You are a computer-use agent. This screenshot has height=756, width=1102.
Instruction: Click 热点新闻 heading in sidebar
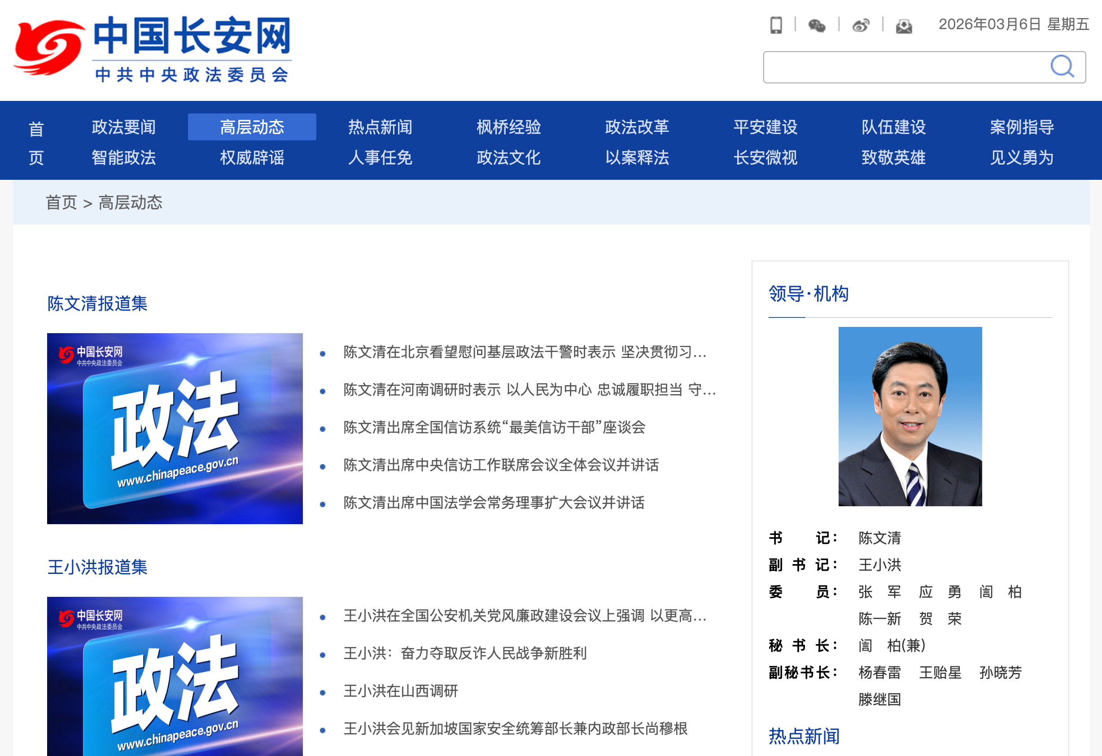tap(804, 736)
